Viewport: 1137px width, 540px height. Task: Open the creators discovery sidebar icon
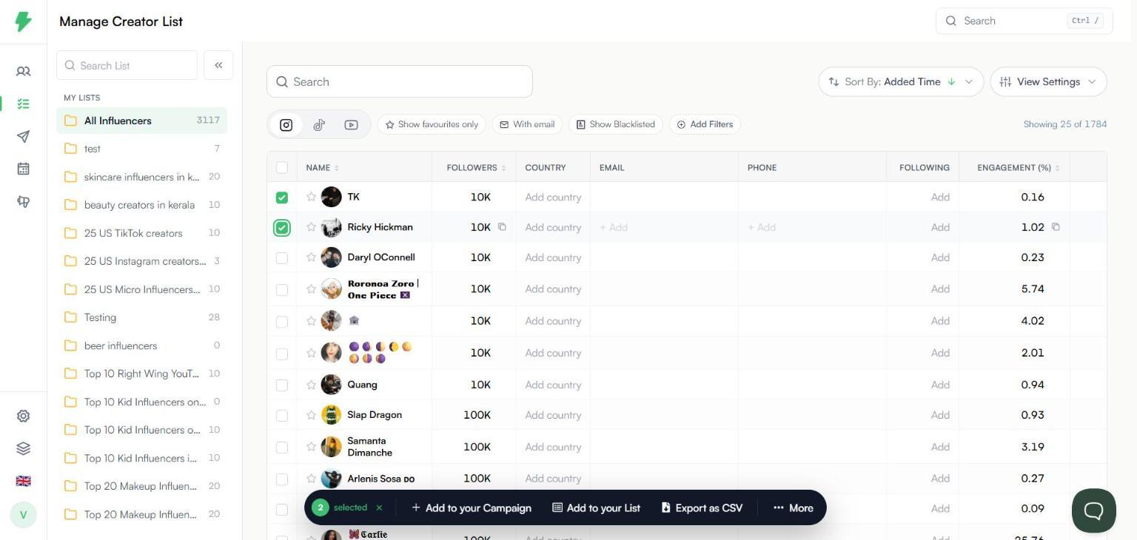point(23,71)
